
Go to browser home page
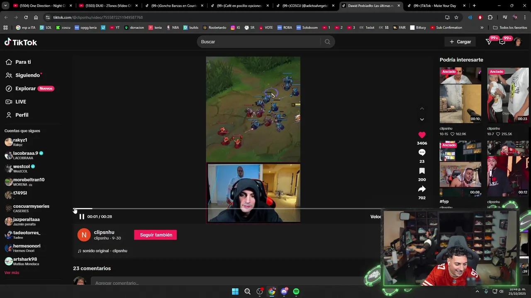coord(36,17)
